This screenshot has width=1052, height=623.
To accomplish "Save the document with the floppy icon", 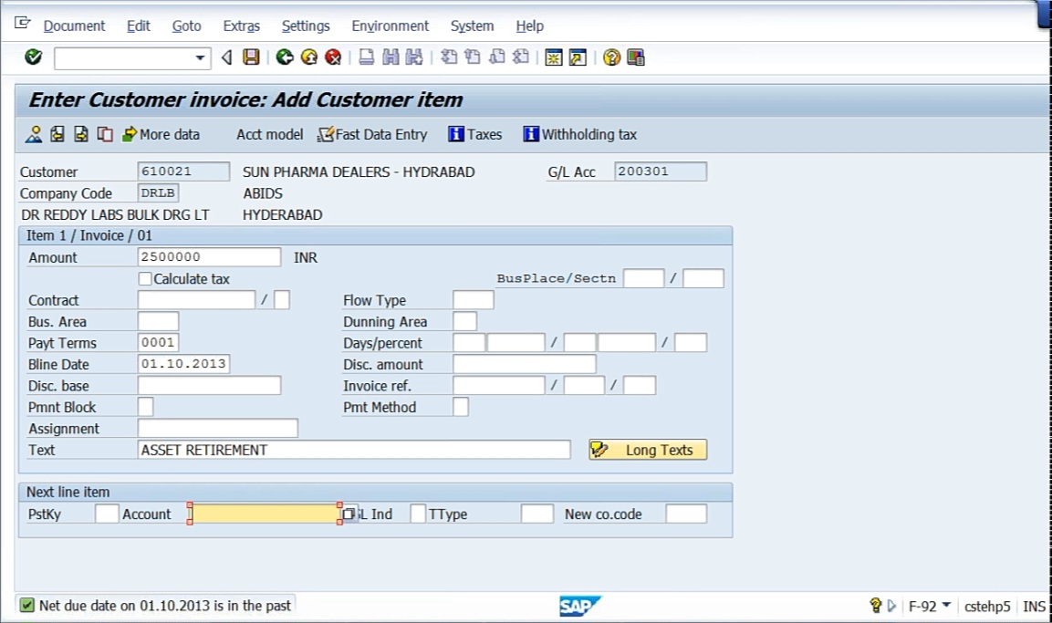I will 251,57.
